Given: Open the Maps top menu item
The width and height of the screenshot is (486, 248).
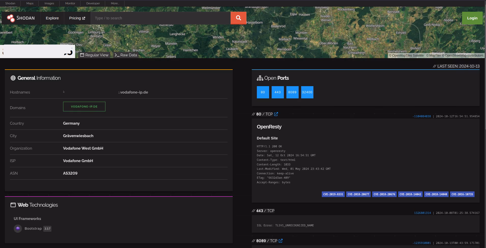Looking at the screenshot, I should [x=30, y=3].
